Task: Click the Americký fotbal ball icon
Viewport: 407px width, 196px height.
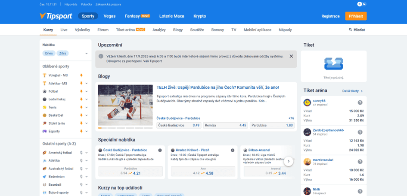Action: (x=44, y=153)
